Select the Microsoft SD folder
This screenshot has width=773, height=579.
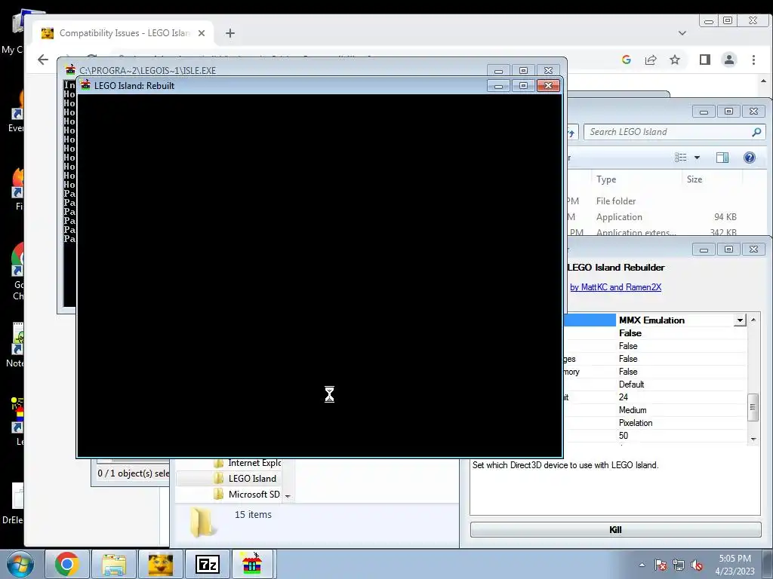[x=247, y=495]
